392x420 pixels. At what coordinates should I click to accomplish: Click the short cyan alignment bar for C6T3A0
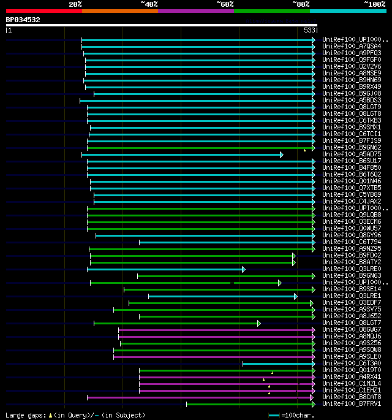coord(279,364)
